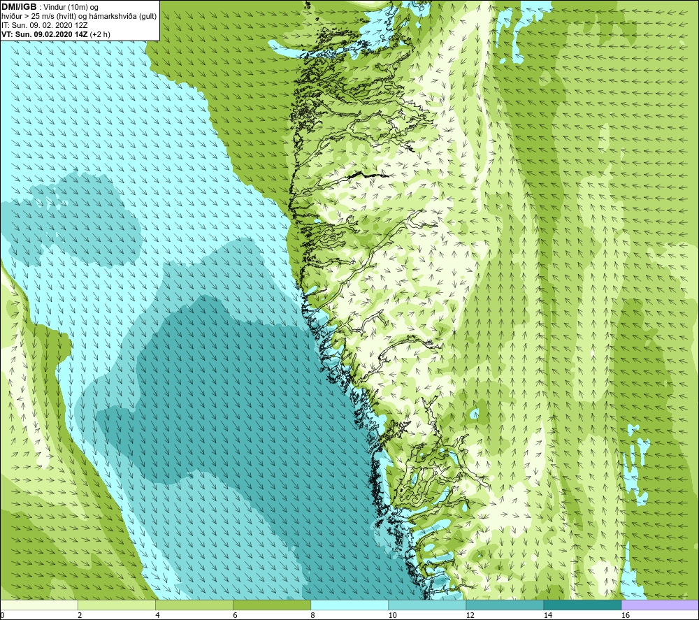Click the pale cream 0–2 m/s legend swatch
The image size is (699, 620).
tap(39, 605)
